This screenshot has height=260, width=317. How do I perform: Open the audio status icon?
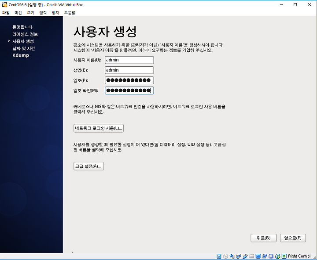[232, 256]
